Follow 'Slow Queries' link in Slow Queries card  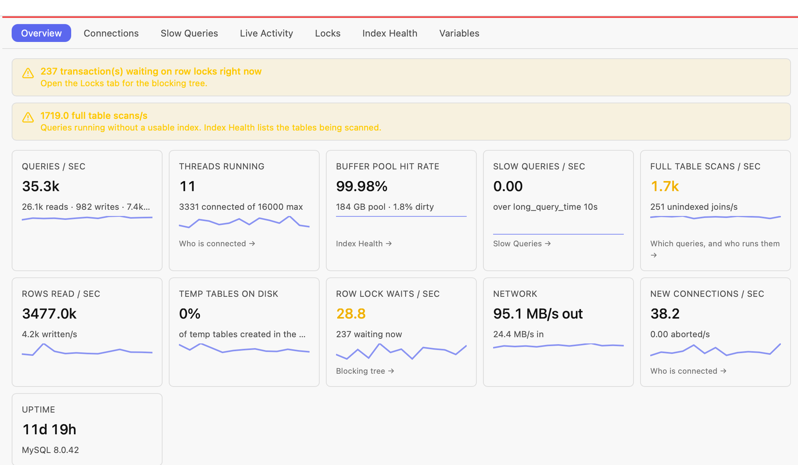pyautogui.click(x=522, y=244)
